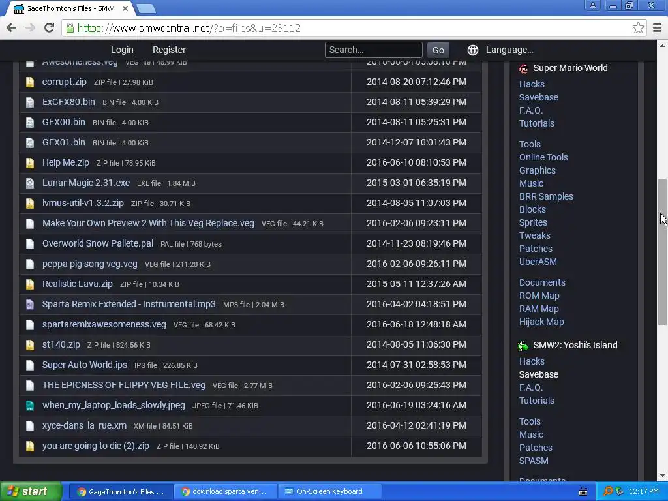This screenshot has height=501, width=668.
Task: Click the GFX01.bin file icon
Action: 30,143
